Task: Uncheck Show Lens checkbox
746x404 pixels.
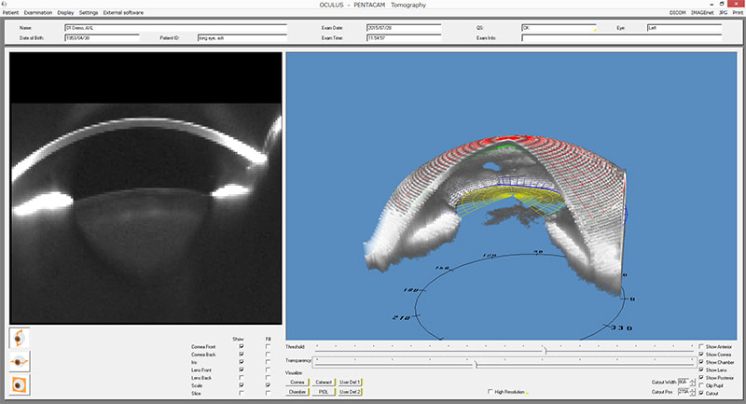Action: click(x=701, y=369)
